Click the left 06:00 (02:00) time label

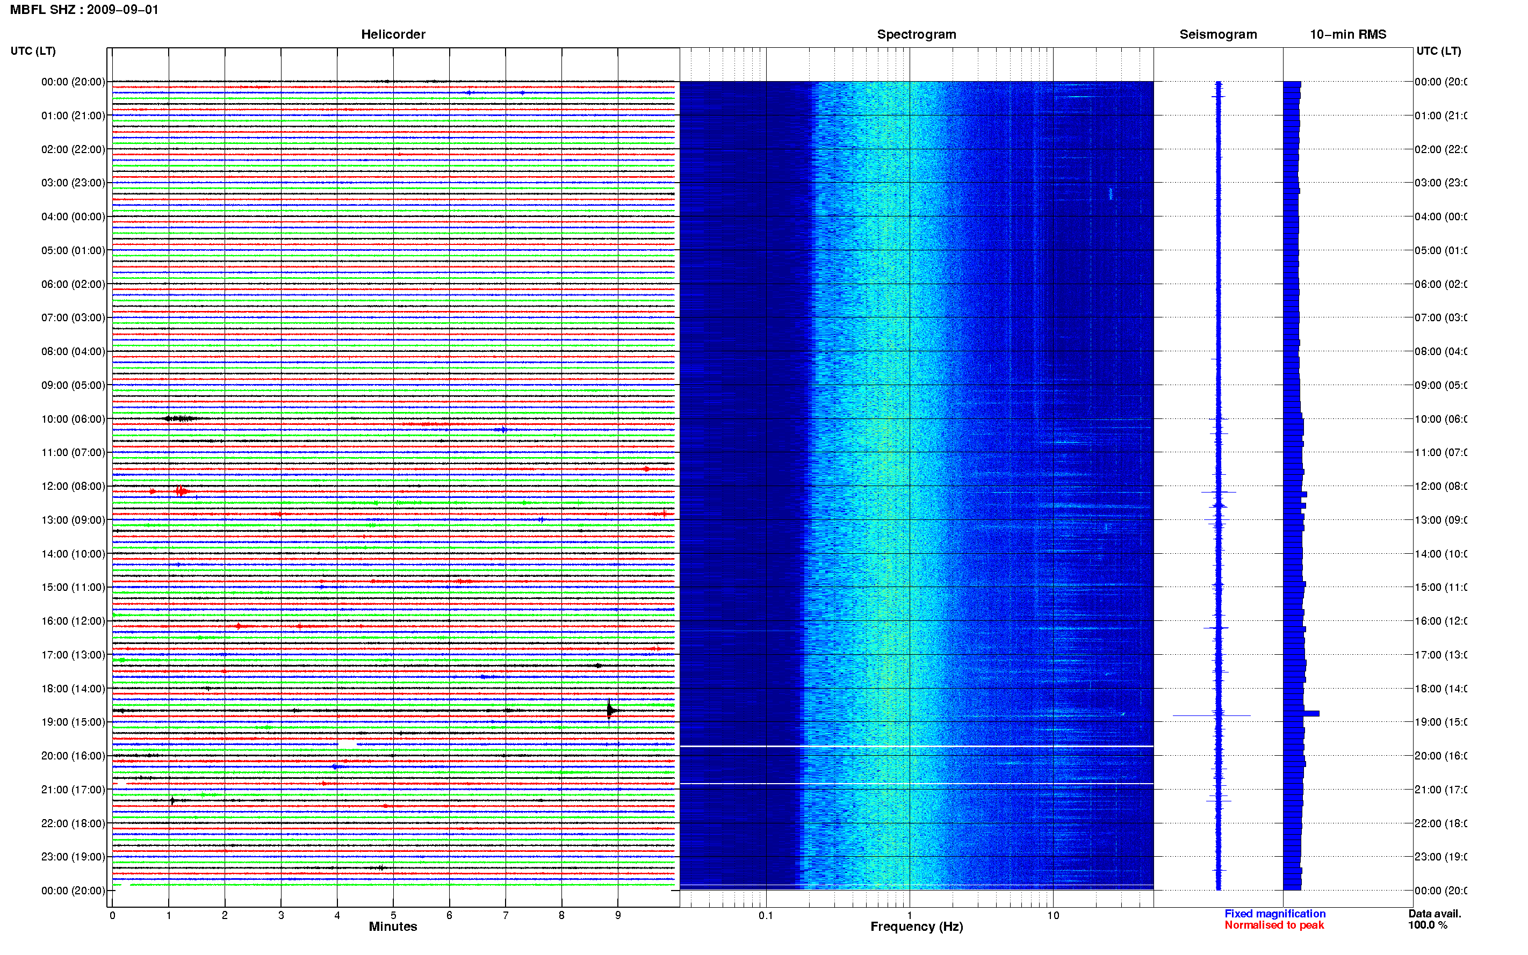tap(73, 284)
